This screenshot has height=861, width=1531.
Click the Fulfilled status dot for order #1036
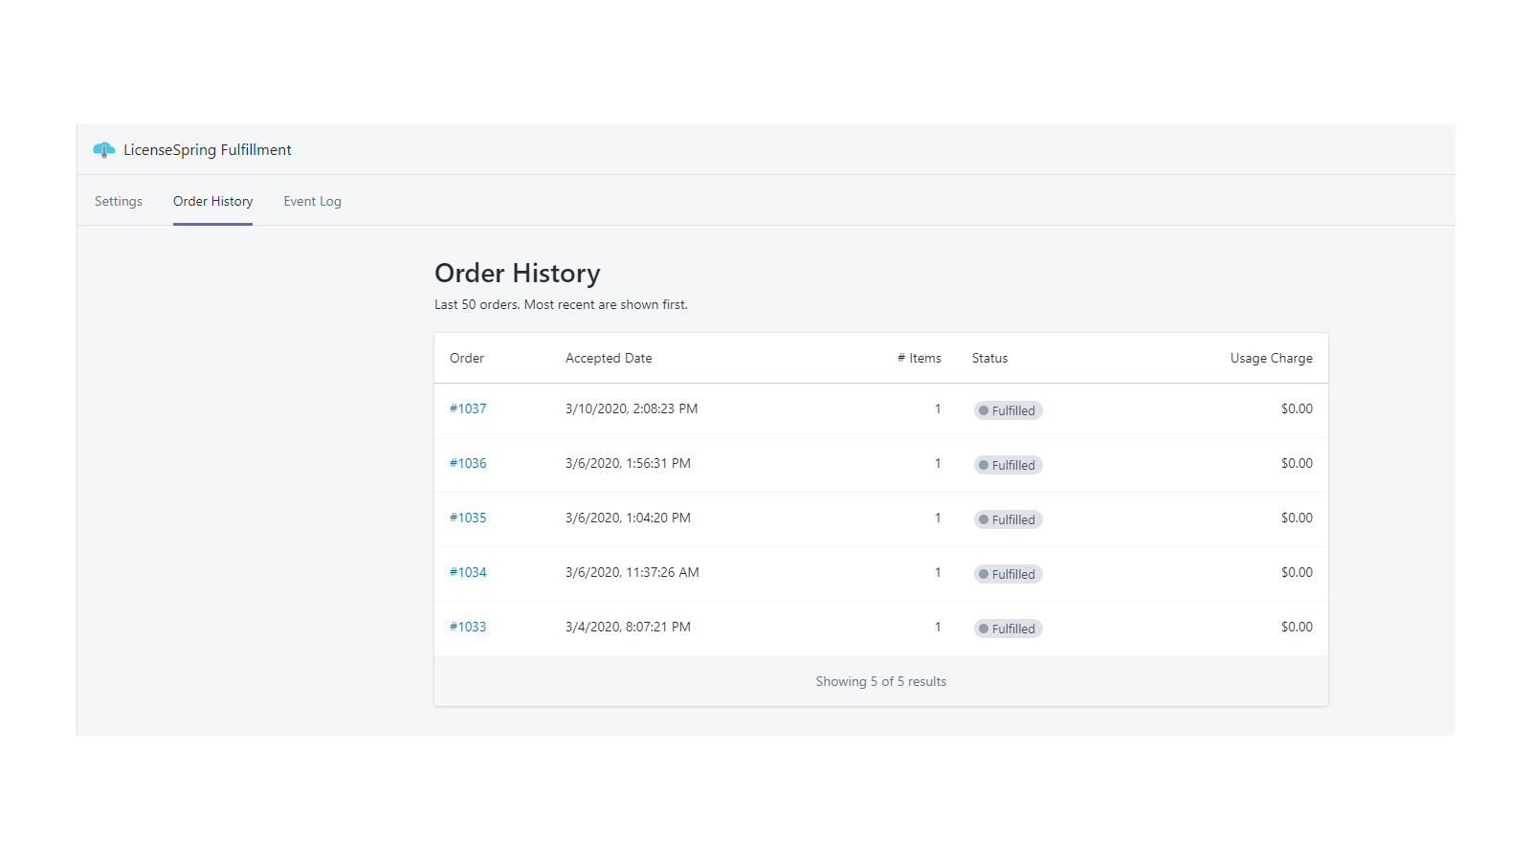[x=984, y=464]
